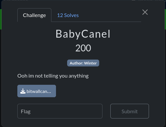Click the green strip behind the dialog's left edge
The width and height of the screenshot is (166, 127).
1,19
